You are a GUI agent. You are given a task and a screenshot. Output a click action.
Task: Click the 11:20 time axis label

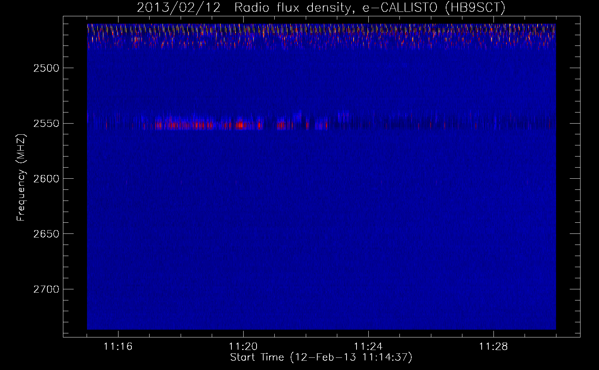pos(243,347)
